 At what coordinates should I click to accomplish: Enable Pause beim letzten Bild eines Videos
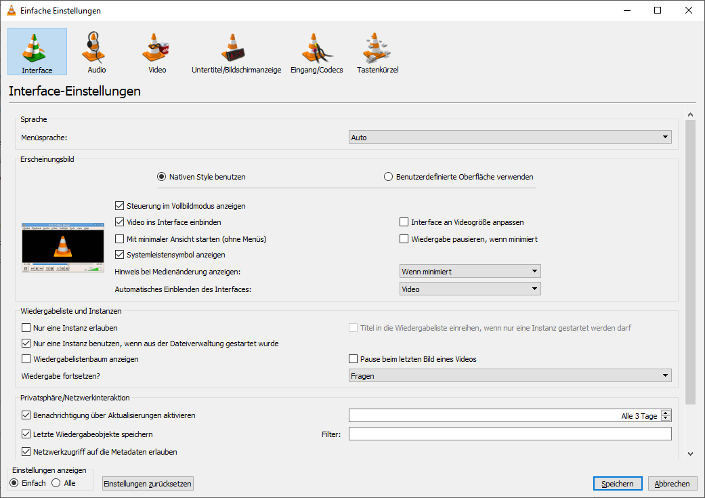pyautogui.click(x=353, y=358)
